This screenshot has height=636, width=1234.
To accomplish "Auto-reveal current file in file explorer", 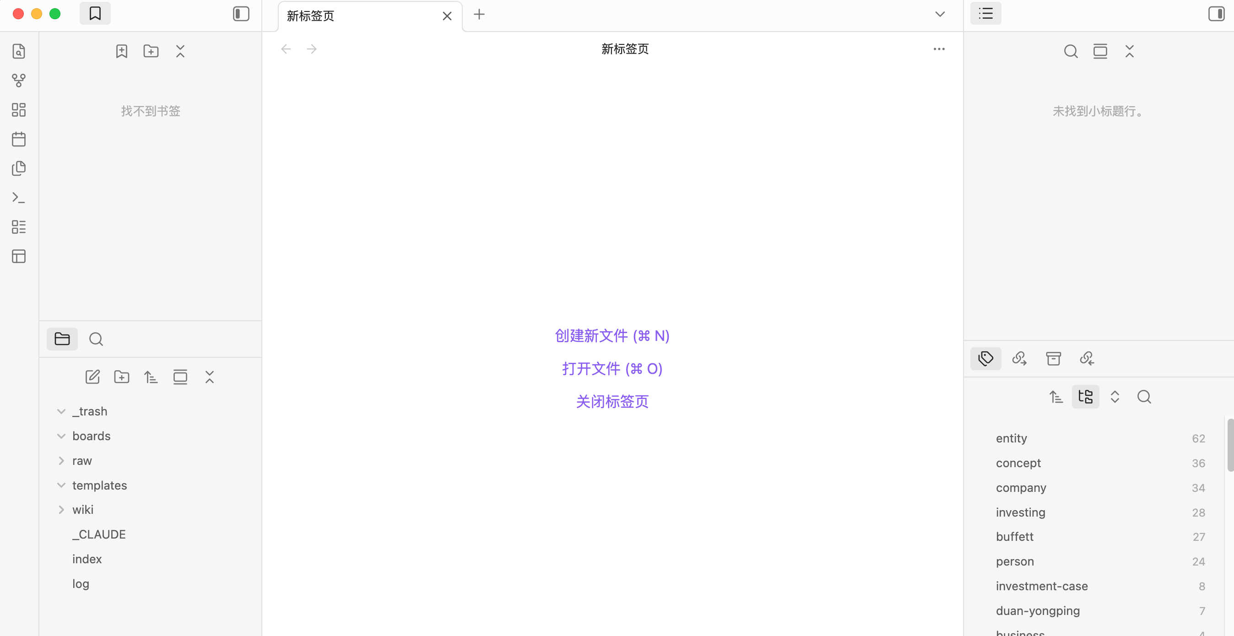I will 180,377.
